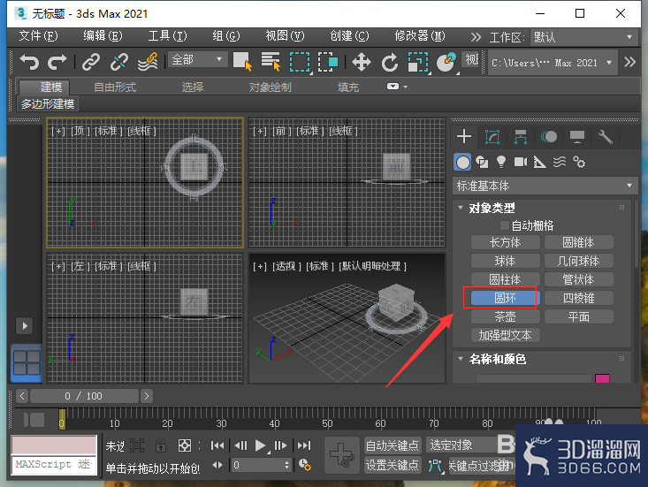648x487 pixels.
Task: Toggle 设置关键点 set key mode
Action: click(x=393, y=466)
